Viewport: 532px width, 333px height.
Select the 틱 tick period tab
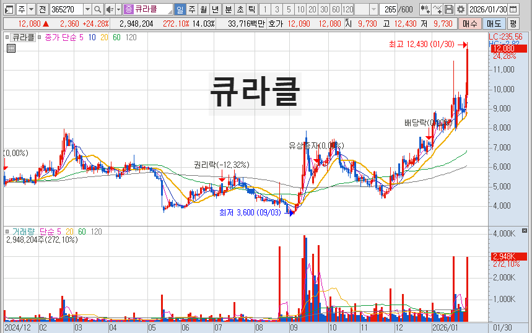pos(251,9)
